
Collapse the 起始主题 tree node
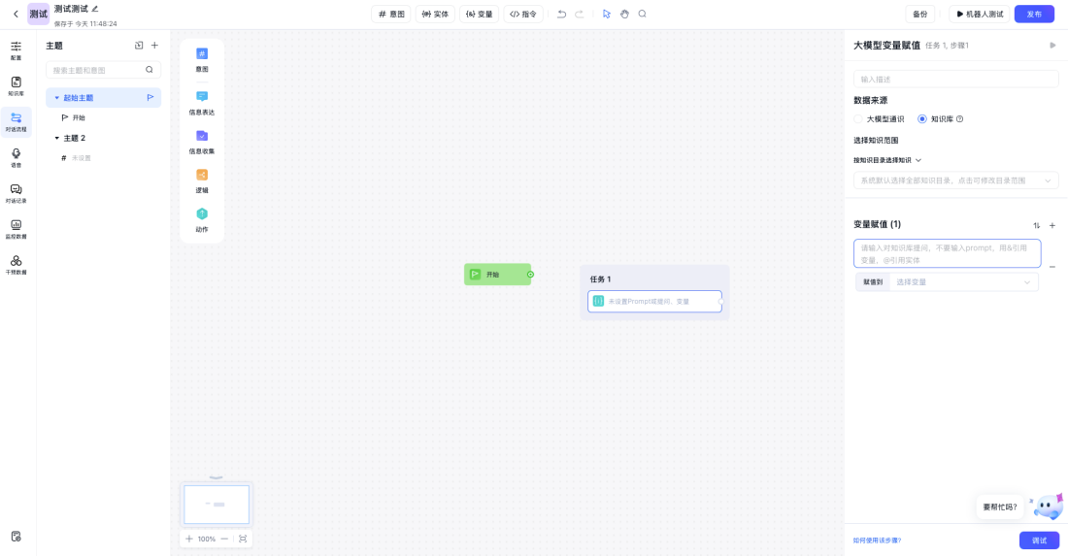coord(56,98)
